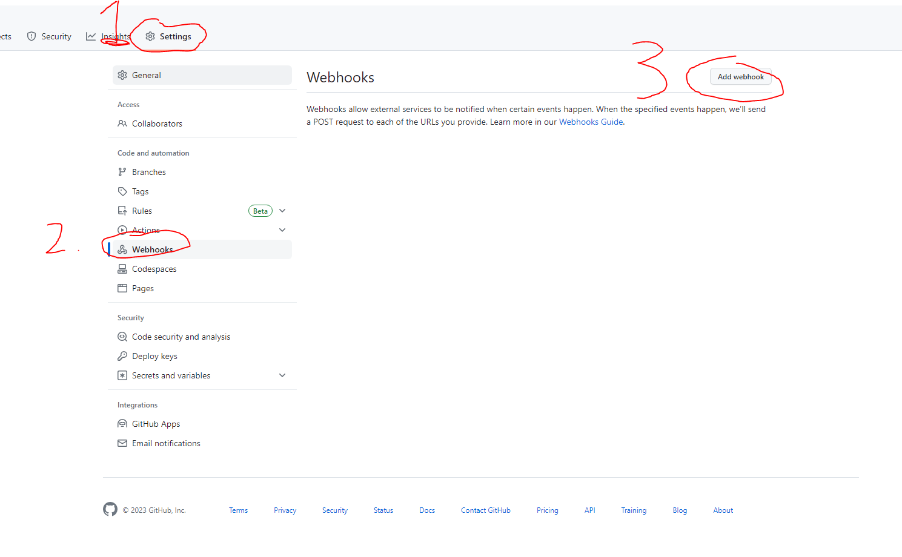Viewport: 902px width, 557px height.
Task: Click the Rules icon in sidebar
Action: point(122,211)
